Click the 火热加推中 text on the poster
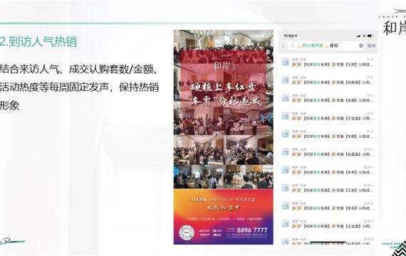The image size is (406, 256). (x=223, y=207)
